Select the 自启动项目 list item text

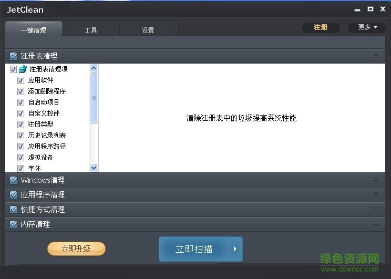click(x=44, y=102)
